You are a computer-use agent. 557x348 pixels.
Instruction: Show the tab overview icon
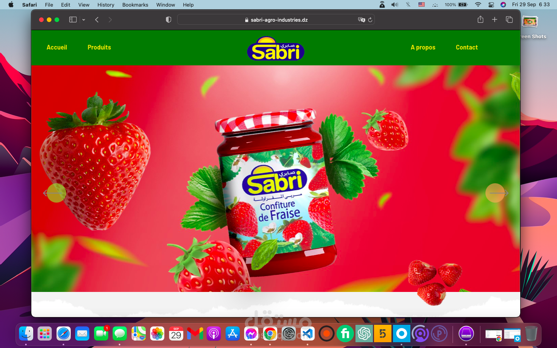coord(509,19)
